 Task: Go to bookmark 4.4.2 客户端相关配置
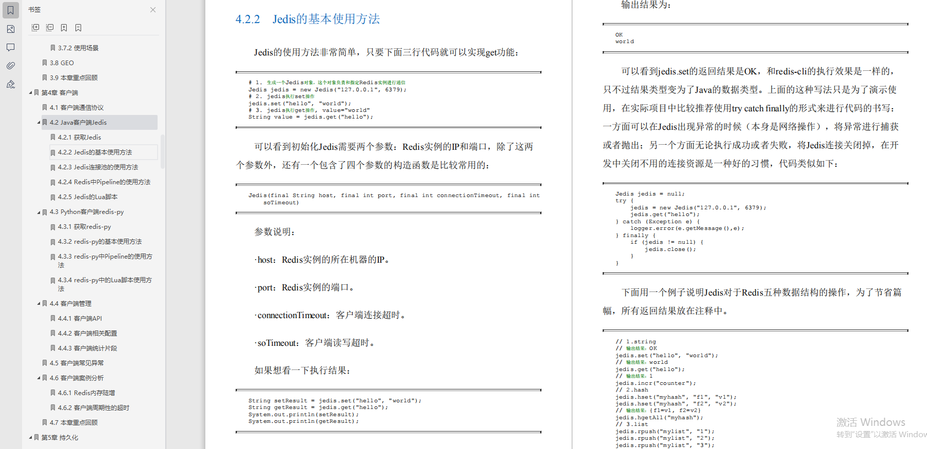pyautogui.click(x=87, y=334)
